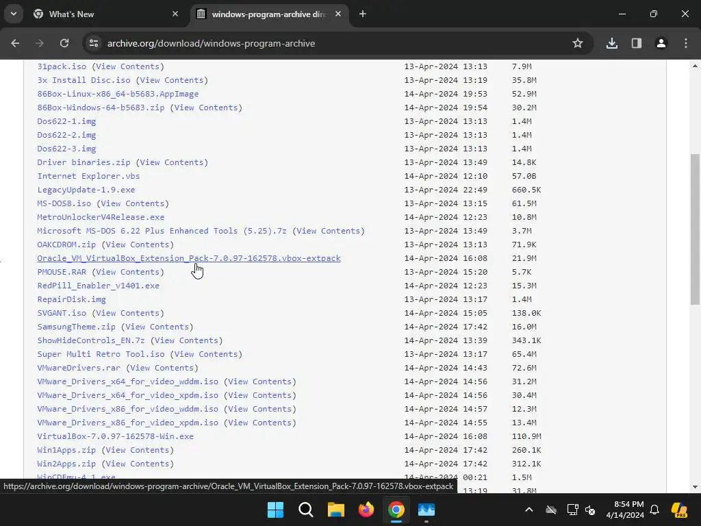
Task: View Contents of VMware_Drivers_x86_for_video_xpdm.iso
Action: pyautogui.click(x=259, y=423)
